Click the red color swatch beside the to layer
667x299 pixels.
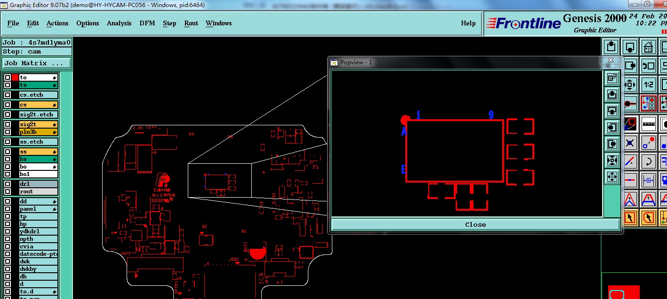[15, 77]
